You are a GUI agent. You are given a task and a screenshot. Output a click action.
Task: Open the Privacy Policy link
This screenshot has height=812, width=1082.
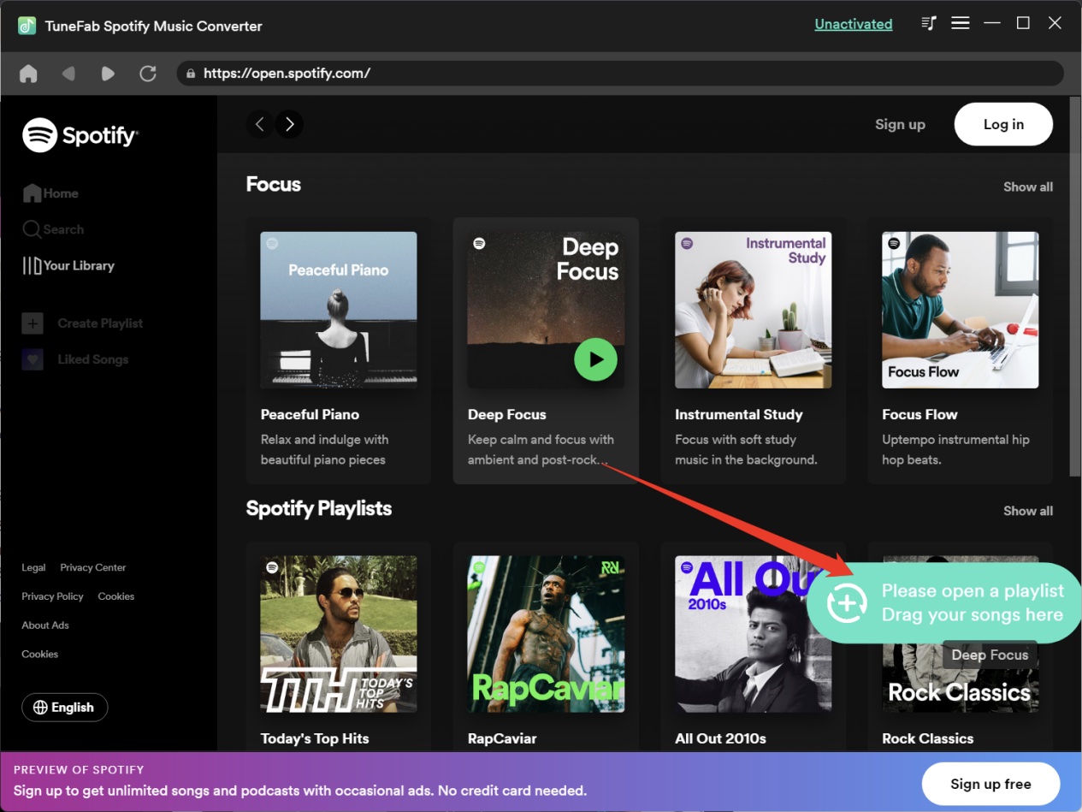53,596
